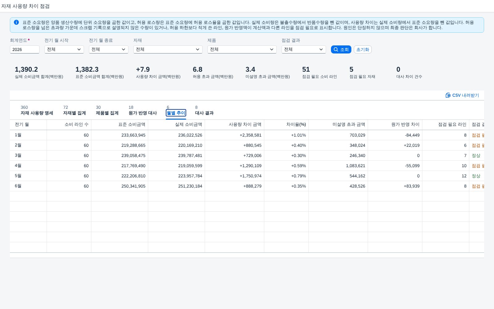Switch to the 자재별 집계 tab
The width and height of the screenshot is (494, 309).
click(74, 113)
